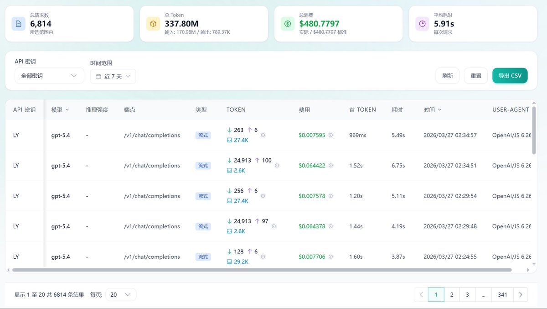The height and width of the screenshot is (309, 547).
Task: Click the 推理强度 column header
Action: pos(97,110)
